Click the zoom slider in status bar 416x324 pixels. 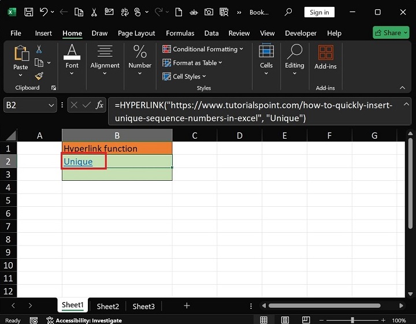point(353,320)
